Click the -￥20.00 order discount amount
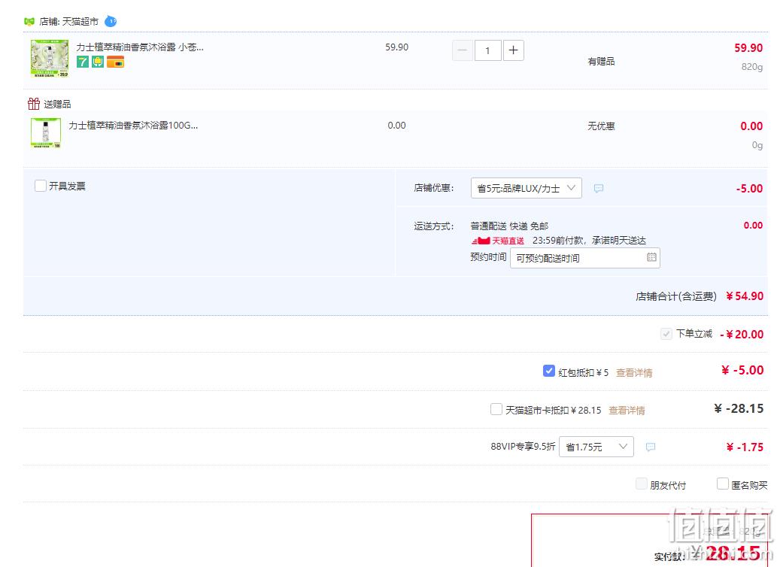780x567 pixels. [x=742, y=334]
